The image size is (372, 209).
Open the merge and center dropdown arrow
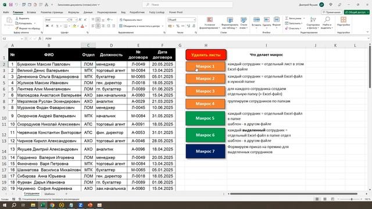163,26
